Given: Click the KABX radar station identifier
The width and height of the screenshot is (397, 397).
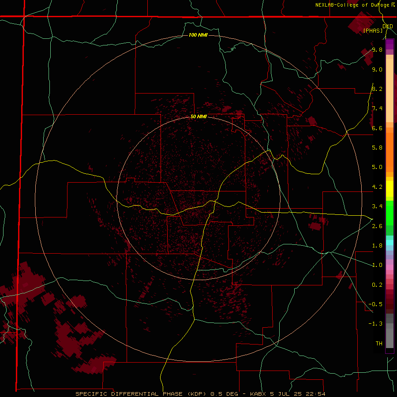Looking at the screenshot, I should pyautogui.click(x=258, y=394).
